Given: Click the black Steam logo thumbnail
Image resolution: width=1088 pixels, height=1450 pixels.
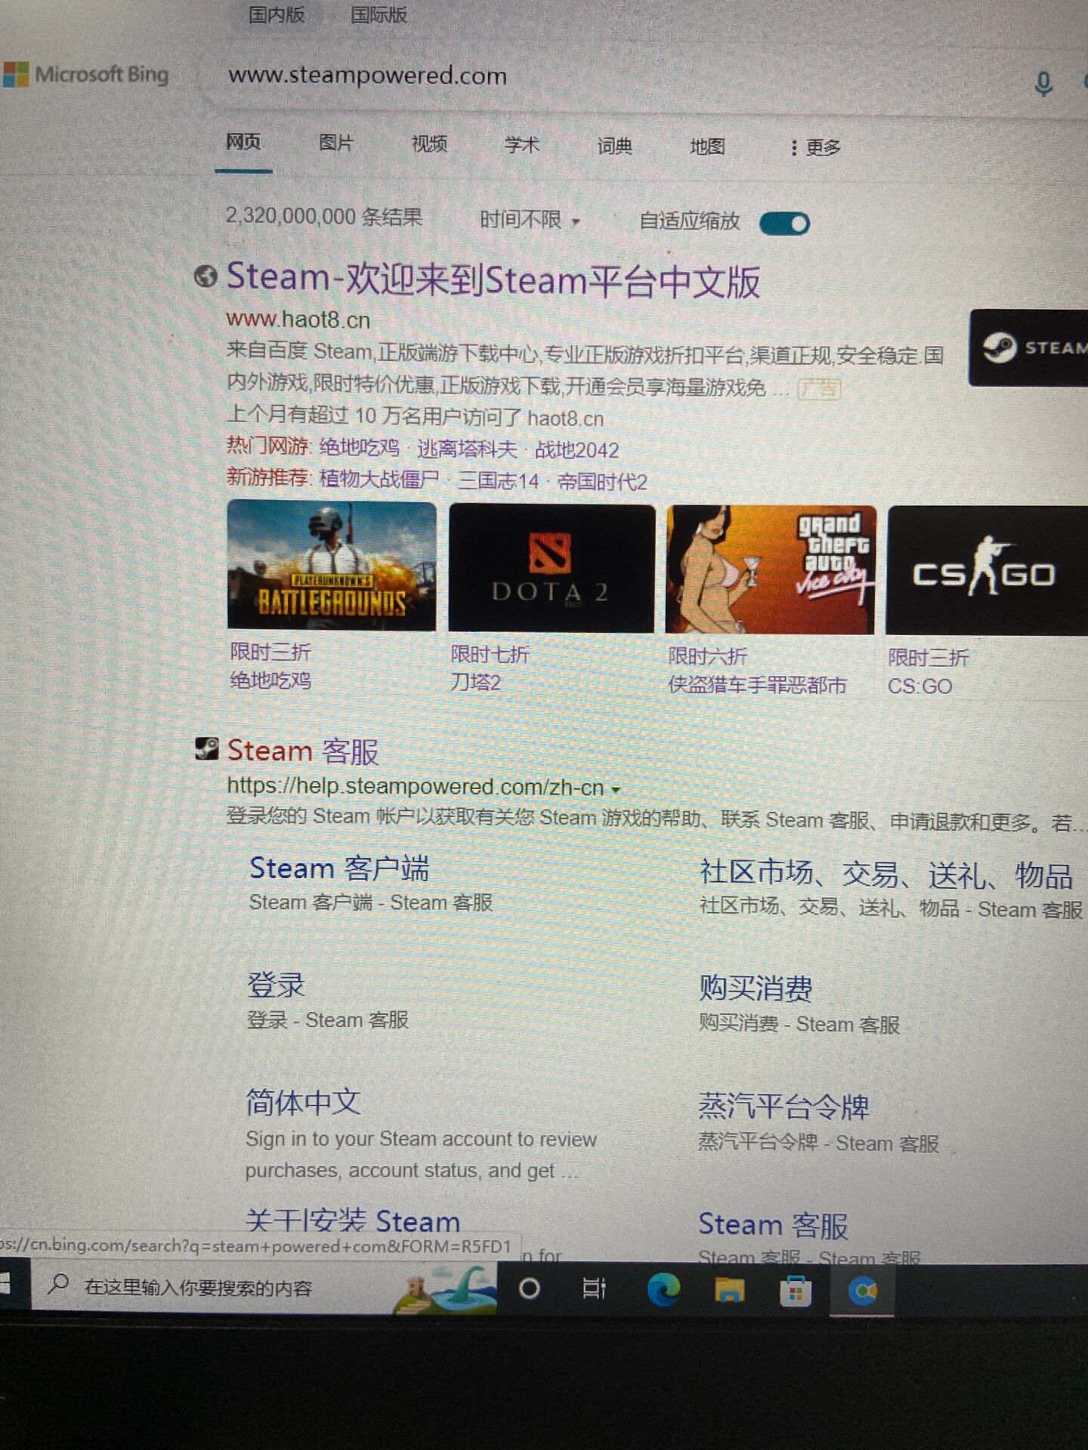Looking at the screenshot, I should [x=1028, y=347].
